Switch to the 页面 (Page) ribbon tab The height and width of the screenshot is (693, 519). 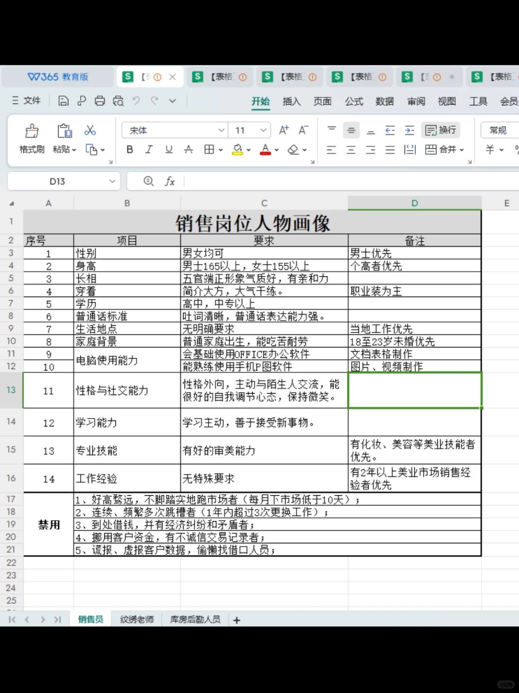click(x=322, y=102)
